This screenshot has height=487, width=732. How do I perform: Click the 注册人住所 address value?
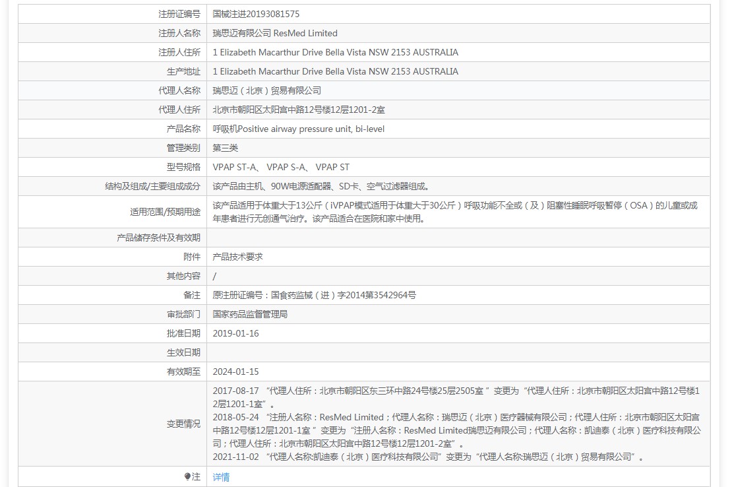(335, 52)
